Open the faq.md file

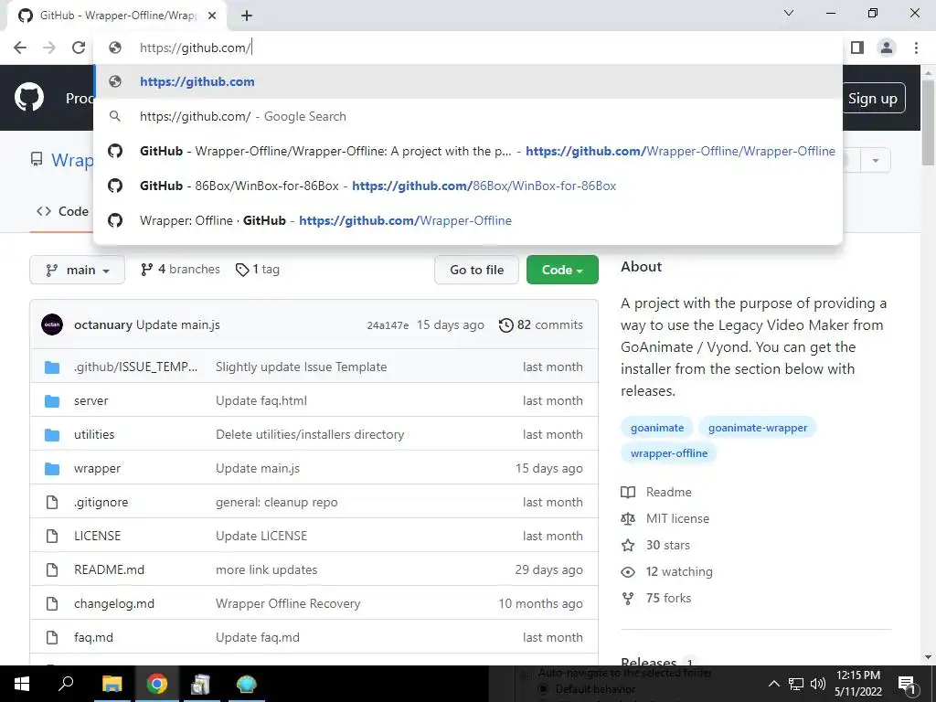[x=93, y=637]
